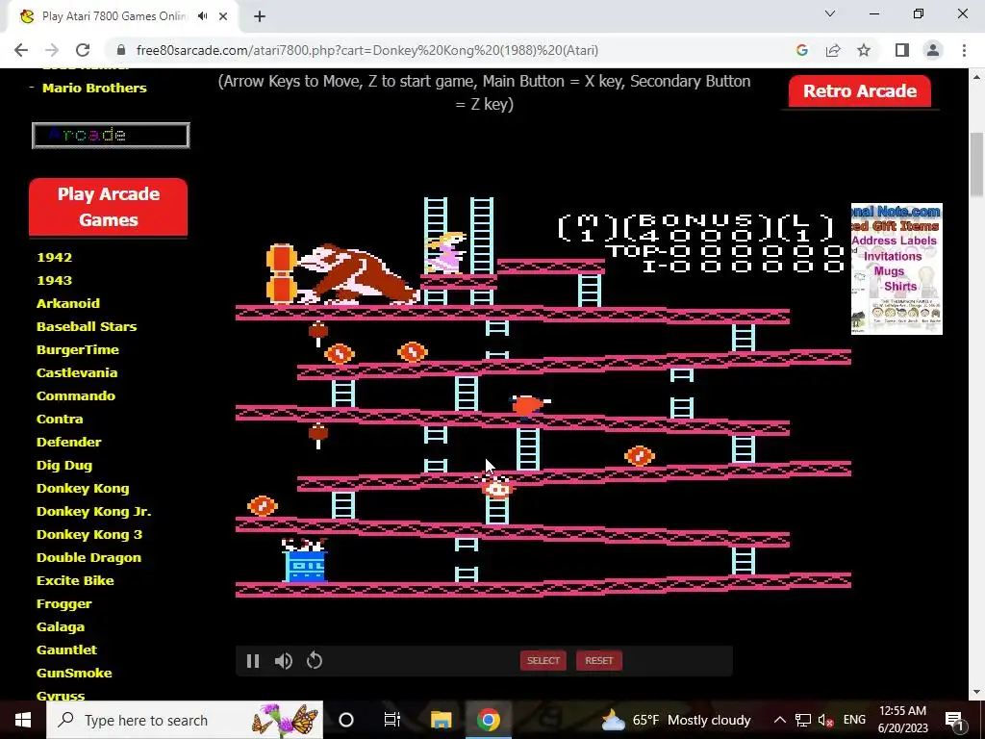Open the Windows Start menu
Image resolution: width=985 pixels, height=739 pixels.
[x=23, y=720]
